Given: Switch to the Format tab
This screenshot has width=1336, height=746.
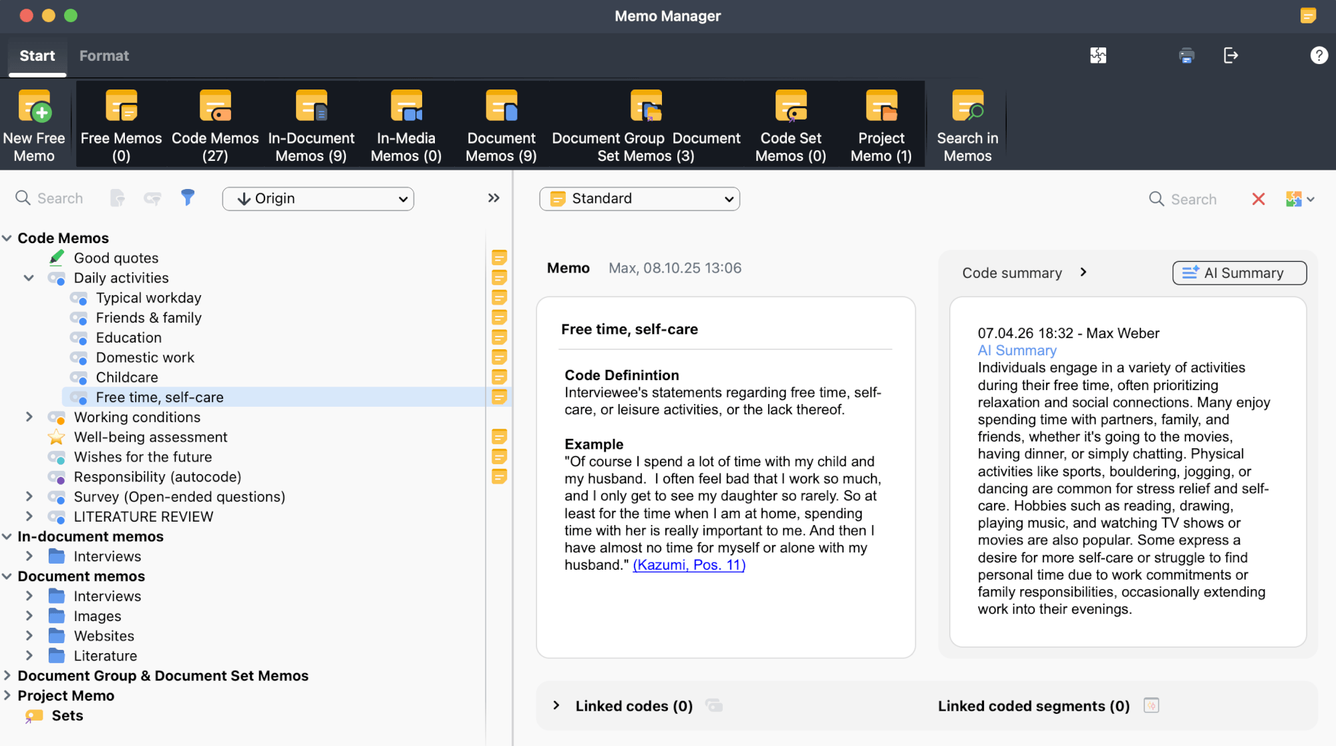Looking at the screenshot, I should tap(104, 55).
